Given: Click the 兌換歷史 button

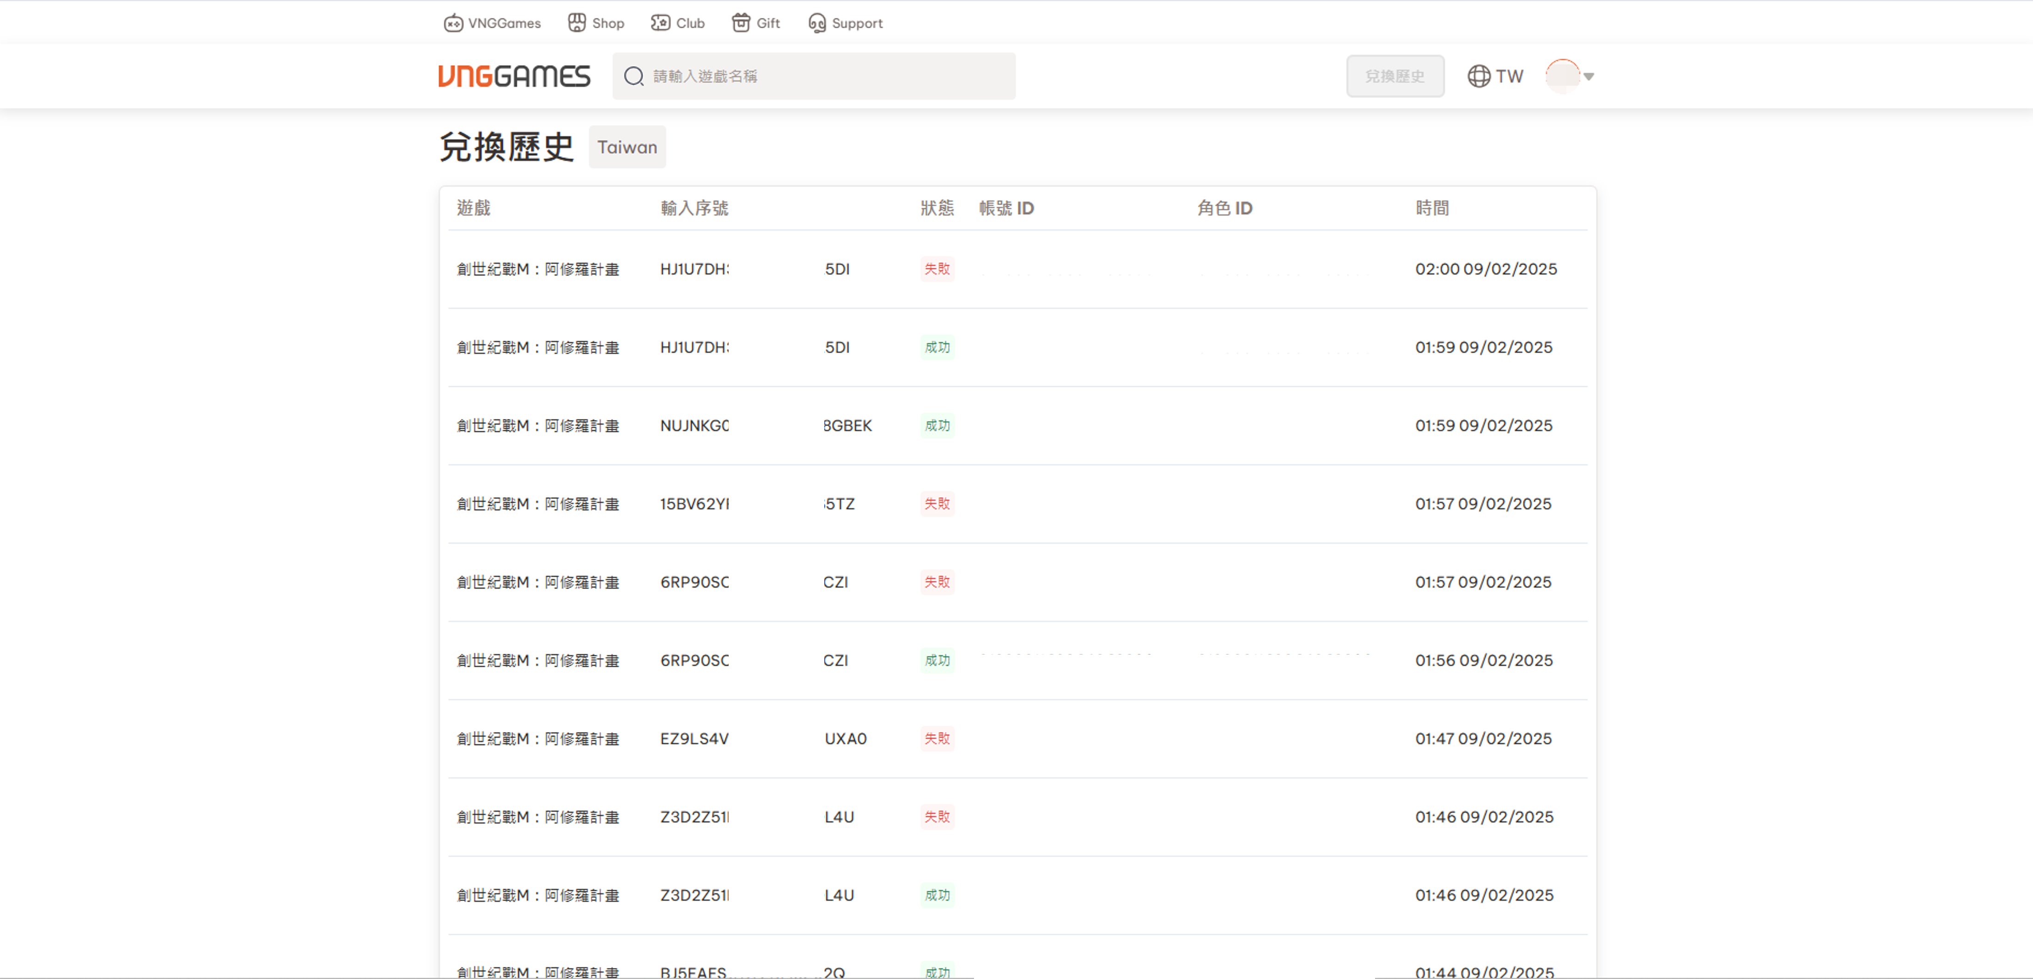Looking at the screenshot, I should [x=1394, y=77].
